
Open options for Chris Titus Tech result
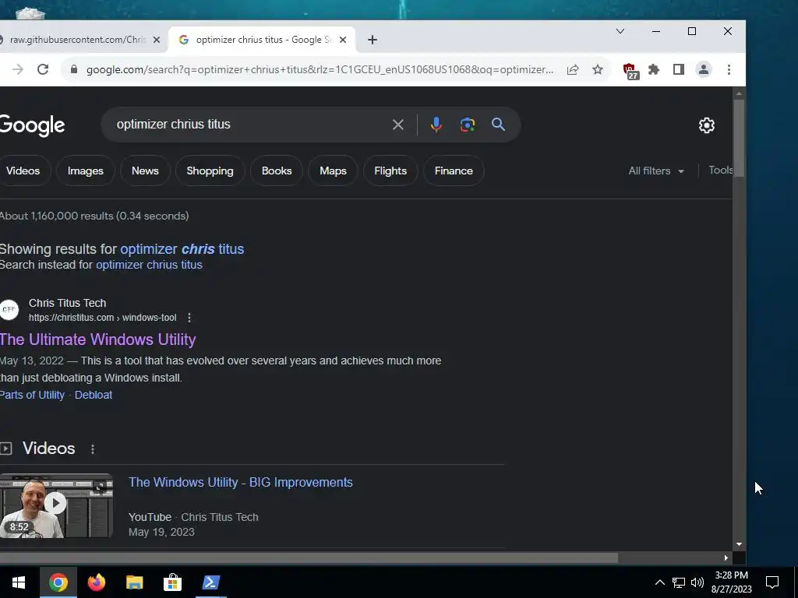point(189,318)
